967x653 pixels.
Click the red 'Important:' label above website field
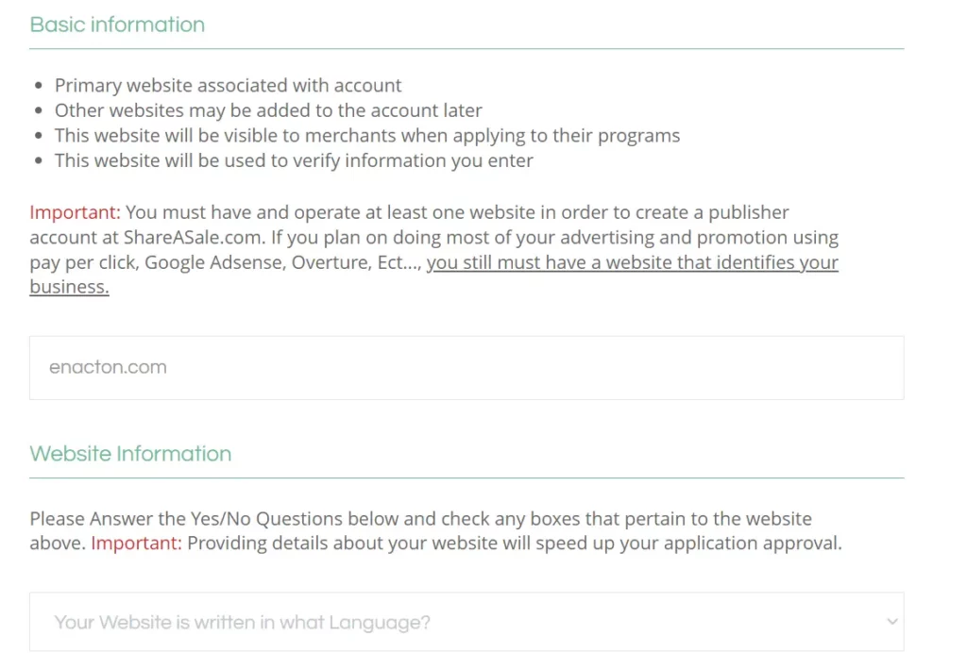coord(76,212)
